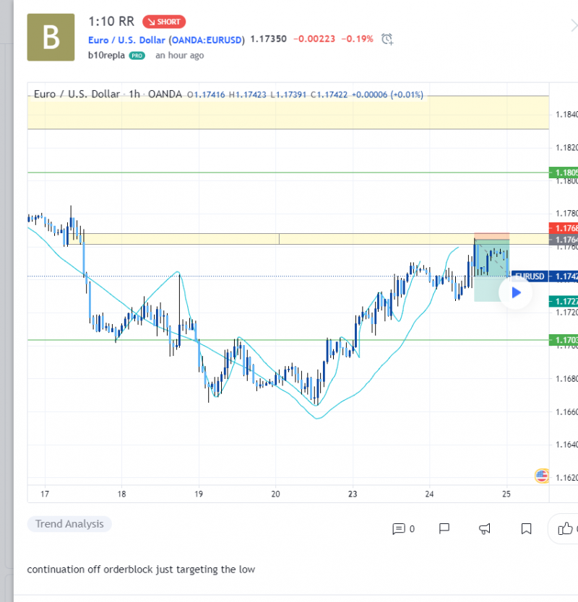
Task: Click the upper yellow supply zone
Action: [288, 113]
